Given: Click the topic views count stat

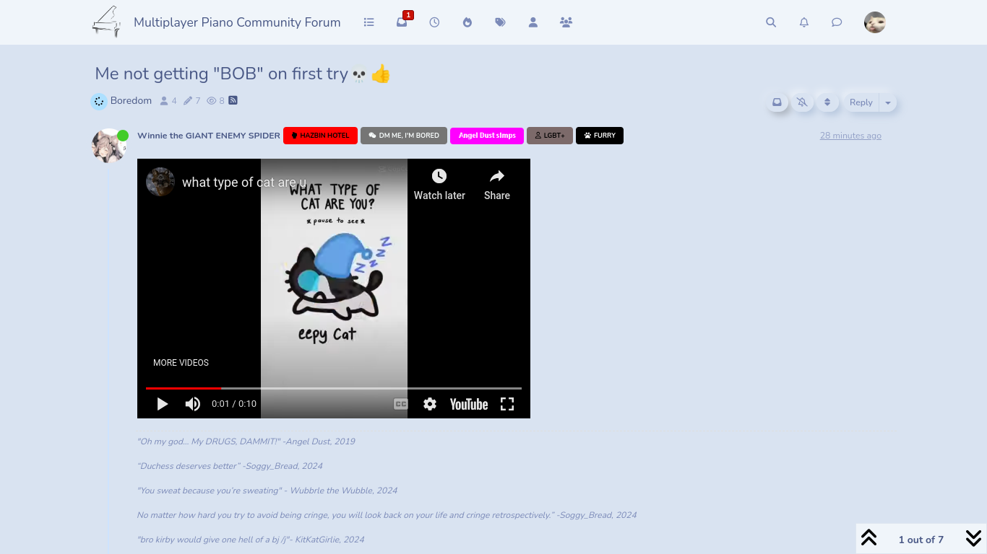Looking at the screenshot, I should coord(215,101).
